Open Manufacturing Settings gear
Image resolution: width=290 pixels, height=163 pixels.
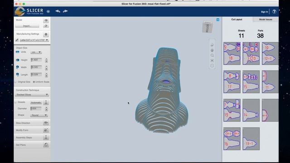(46, 34)
